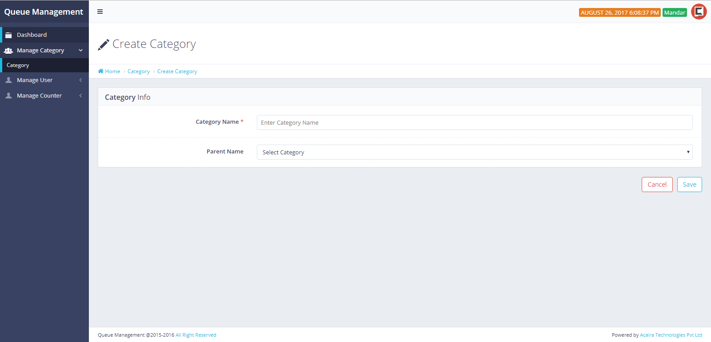Focus the Enter Category Name field
The image size is (711, 342).
click(x=474, y=122)
